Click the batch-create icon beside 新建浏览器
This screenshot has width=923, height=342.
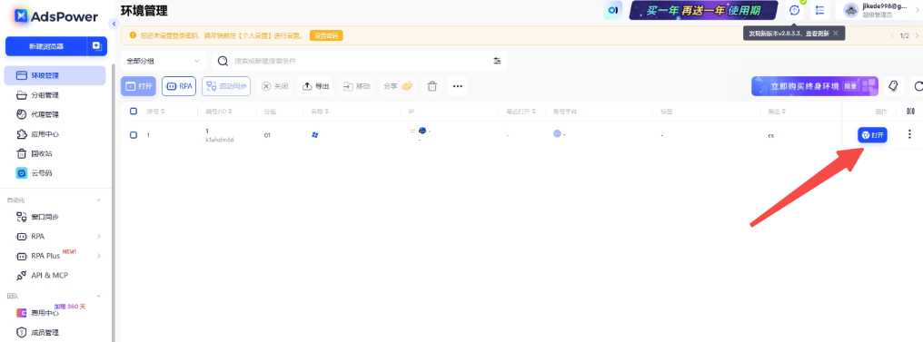click(97, 46)
